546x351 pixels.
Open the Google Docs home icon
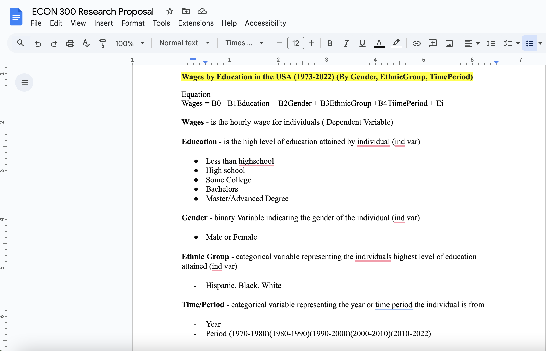[x=16, y=17]
